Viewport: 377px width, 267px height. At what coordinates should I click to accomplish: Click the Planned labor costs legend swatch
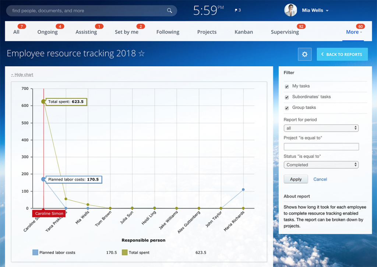35,253
